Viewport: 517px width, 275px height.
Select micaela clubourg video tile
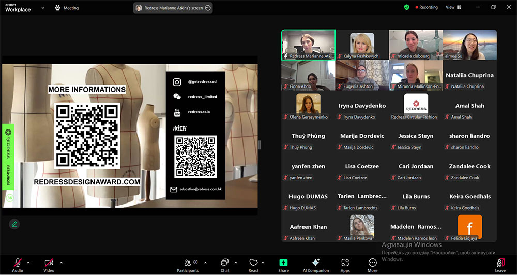[416, 45]
